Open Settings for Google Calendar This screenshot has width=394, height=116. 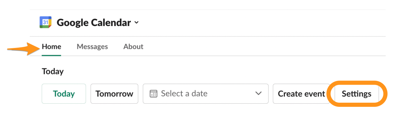356,94
